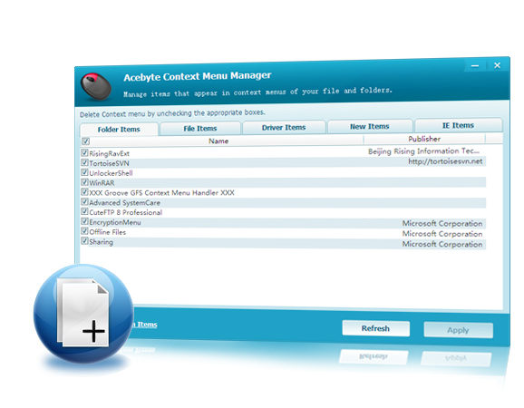Image resolution: width=524 pixels, height=408 pixels.
Task: Minimize the Context Menu Manager window
Action: (x=475, y=66)
